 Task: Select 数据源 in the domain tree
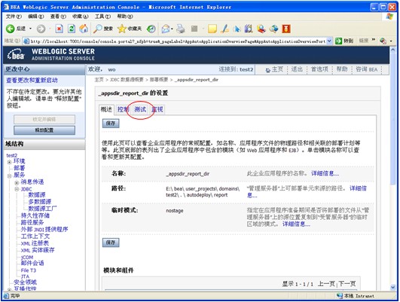37,195
